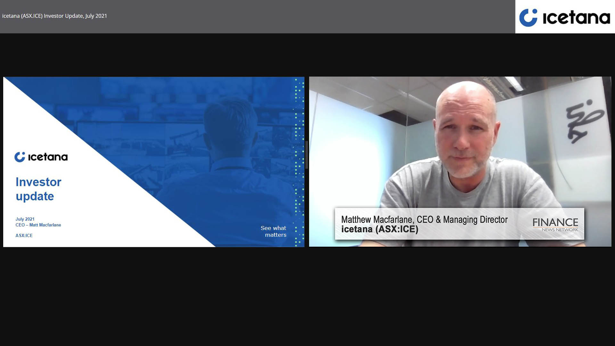Click the green dotted pattern on slide edge
This screenshot has height=346, width=615.
[299, 162]
